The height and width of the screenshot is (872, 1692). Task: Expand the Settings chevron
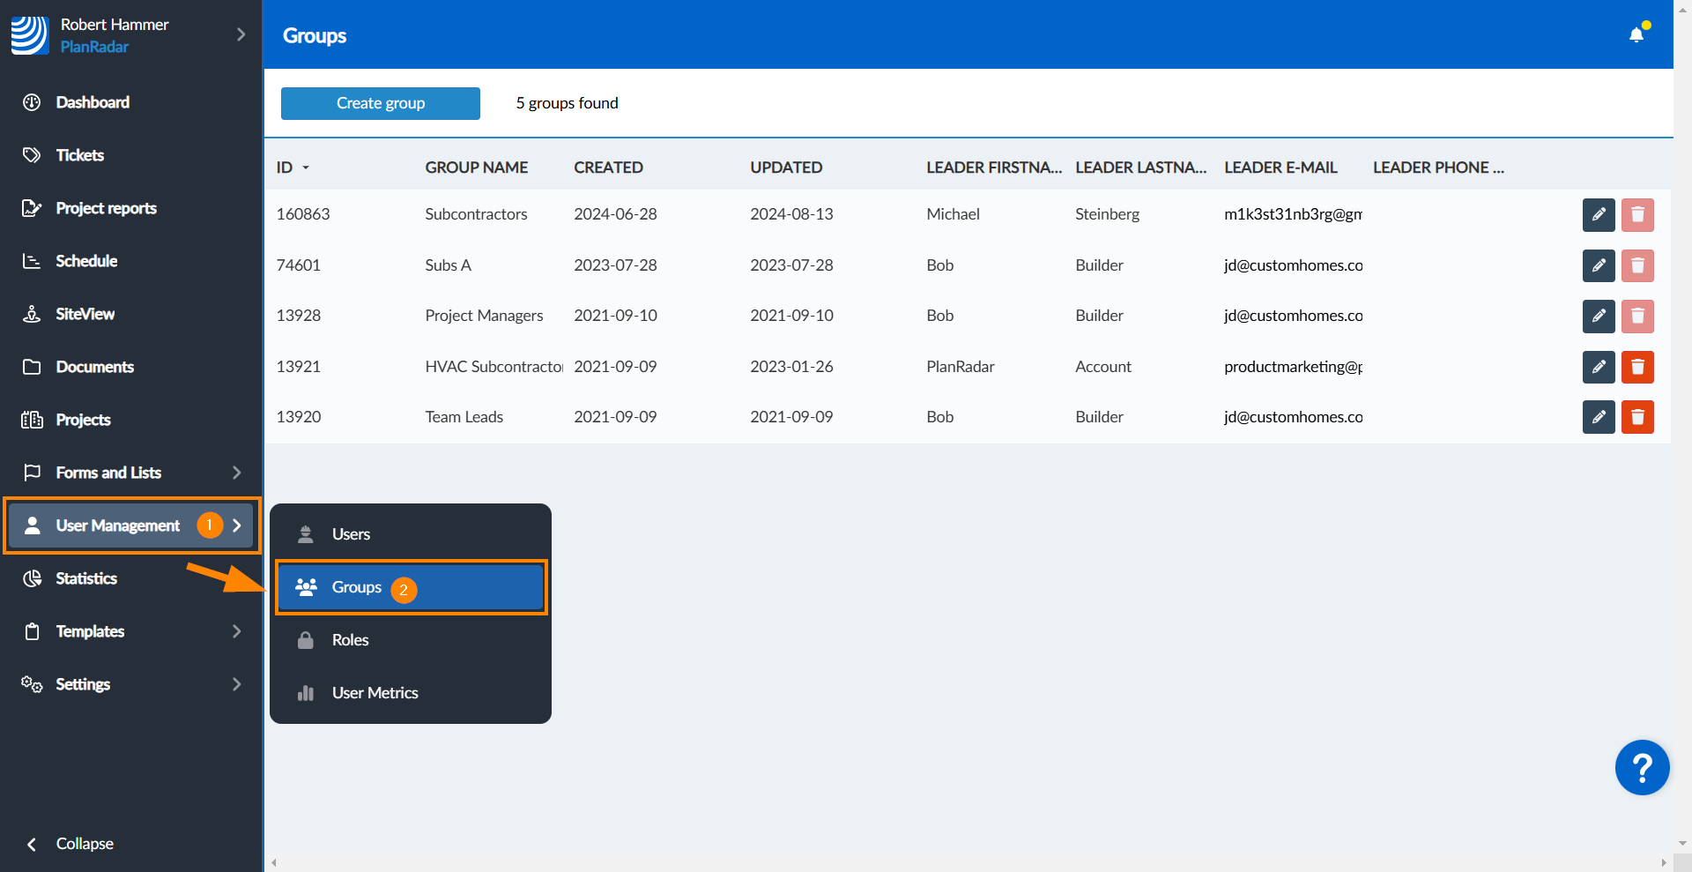(236, 684)
